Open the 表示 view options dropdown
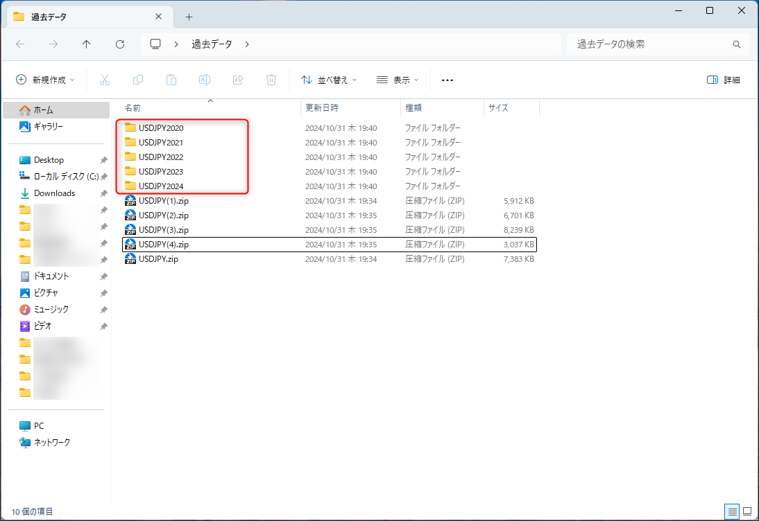 398,80
